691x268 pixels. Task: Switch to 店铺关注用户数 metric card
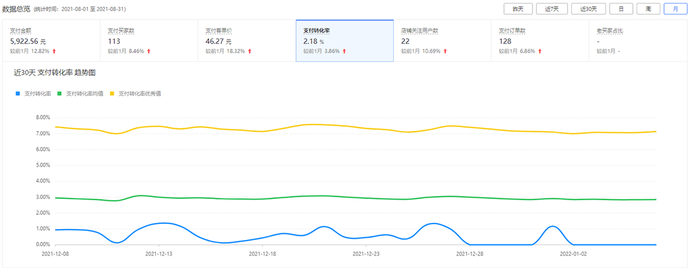[443, 40]
